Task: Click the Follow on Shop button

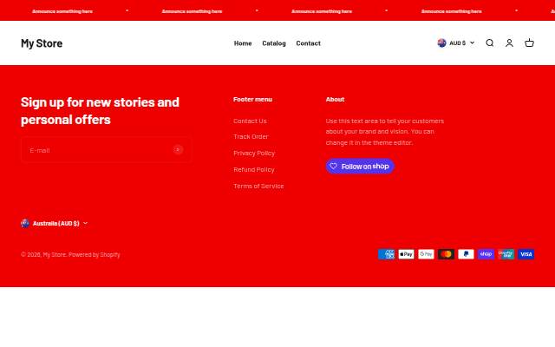Action: pyautogui.click(x=360, y=166)
